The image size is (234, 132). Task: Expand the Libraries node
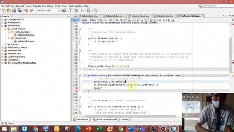[x=5, y=44]
